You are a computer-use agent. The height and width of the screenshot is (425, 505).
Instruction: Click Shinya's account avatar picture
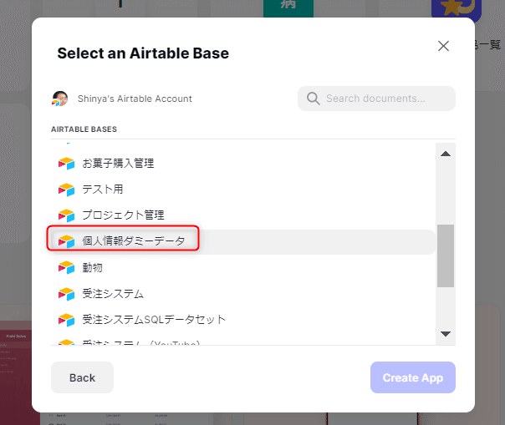60,99
